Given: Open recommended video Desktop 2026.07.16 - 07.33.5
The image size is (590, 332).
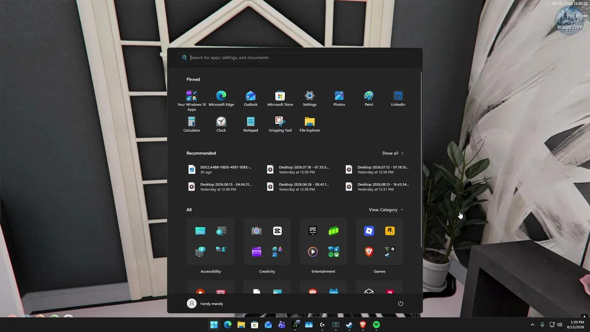Looking at the screenshot, I should click(299, 170).
